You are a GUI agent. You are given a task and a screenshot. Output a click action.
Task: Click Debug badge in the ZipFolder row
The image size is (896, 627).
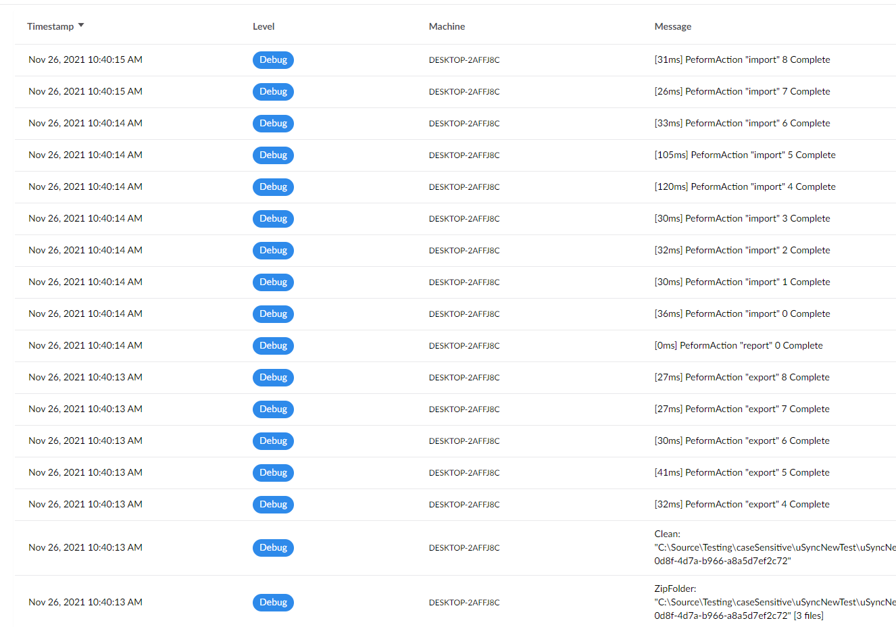(x=273, y=603)
